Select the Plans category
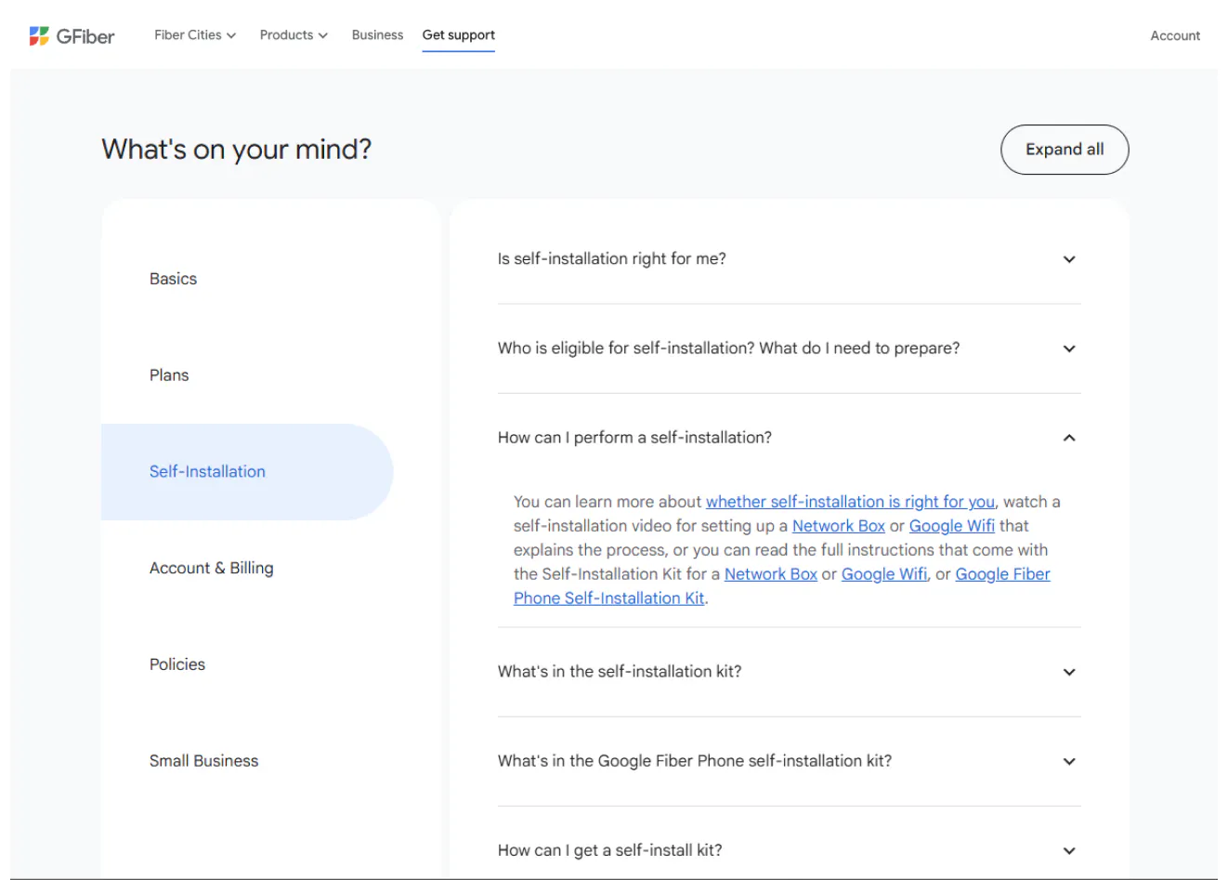Image resolution: width=1228 pixels, height=880 pixels. tap(169, 375)
